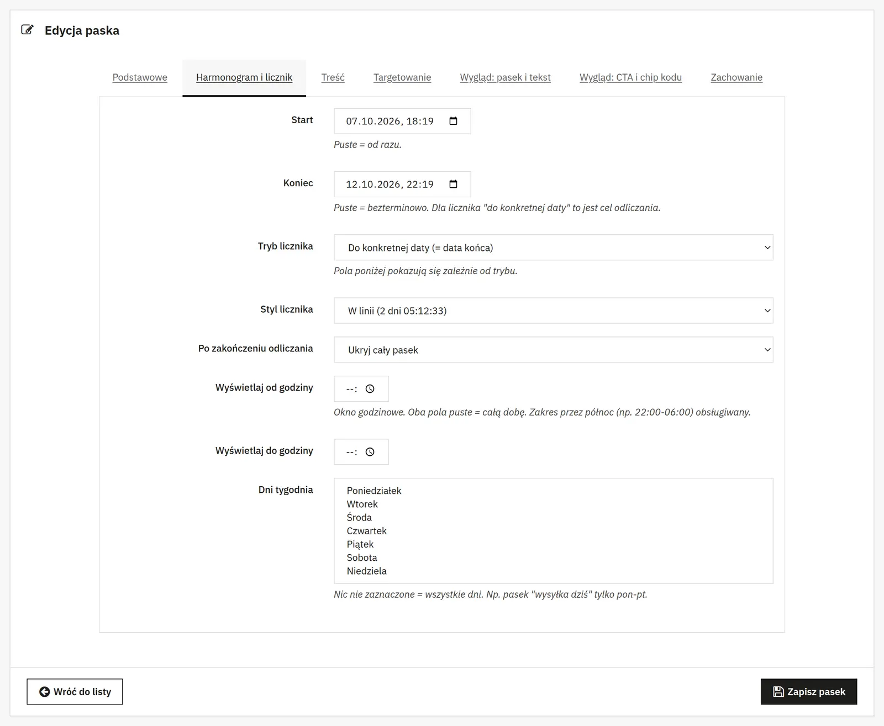Image resolution: width=884 pixels, height=726 pixels.
Task: Click the Wróć do listy button
Action: point(75,692)
